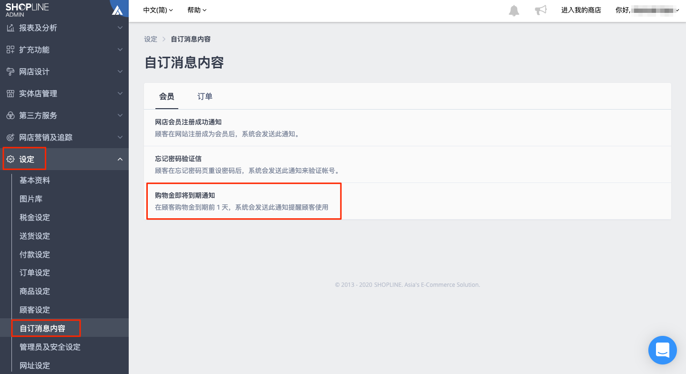The height and width of the screenshot is (374, 686).
Task: Open the notifications bell icon
Action: [x=514, y=10]
